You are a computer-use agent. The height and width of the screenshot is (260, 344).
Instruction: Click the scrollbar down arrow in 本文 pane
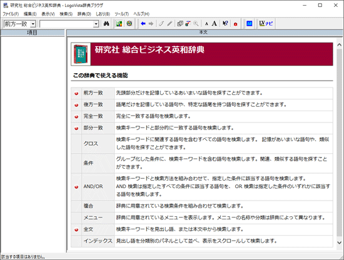pos(339,242)
